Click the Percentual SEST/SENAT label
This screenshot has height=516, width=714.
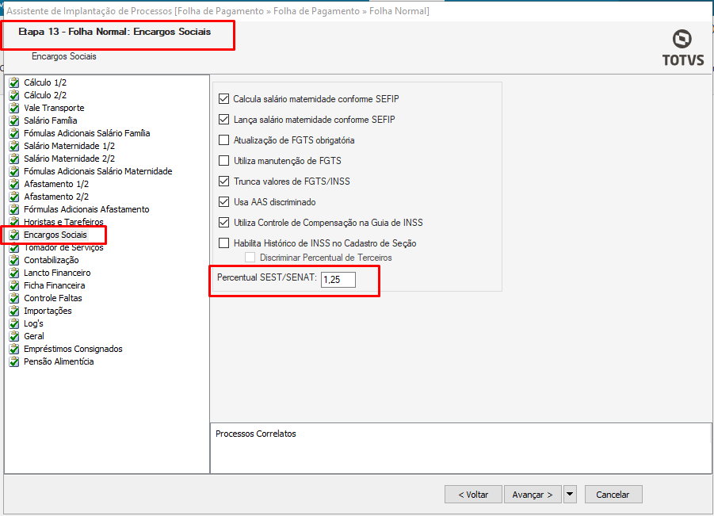coord(266,277)
